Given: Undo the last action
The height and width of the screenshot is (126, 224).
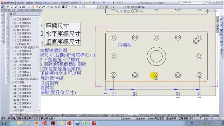Looking at the screenshot, I should 104,2.
